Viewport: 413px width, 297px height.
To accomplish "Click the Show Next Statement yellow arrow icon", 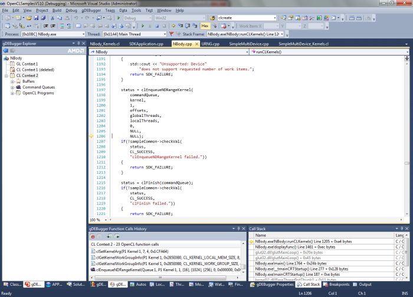I will pyautogui.click(x=173, y=26).
